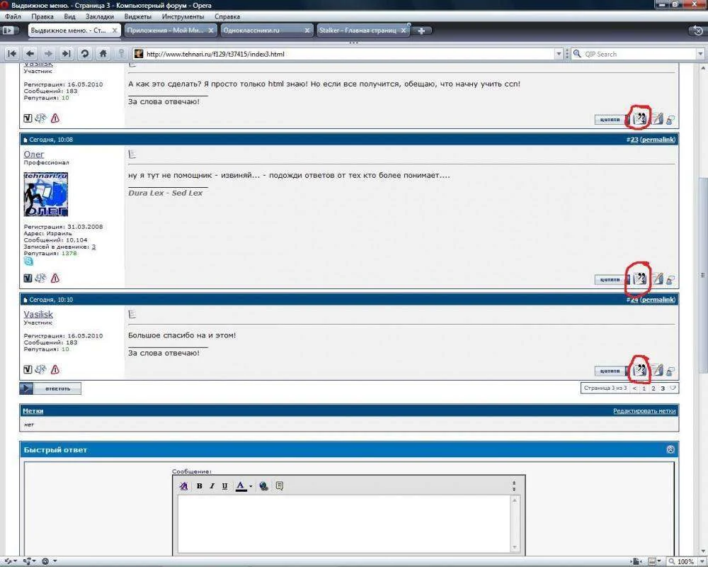Screen dimensions: 708x567
Task: Click the wrap quote tags icon in the editor
Action: point(280,486)
